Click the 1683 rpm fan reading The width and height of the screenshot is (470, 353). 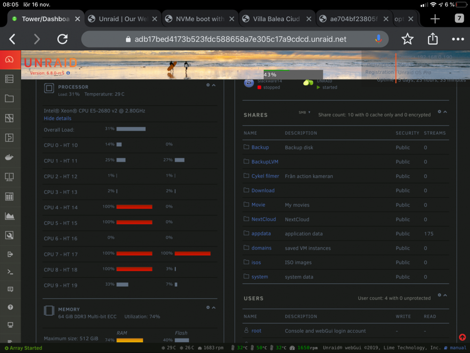click(213, 348)
